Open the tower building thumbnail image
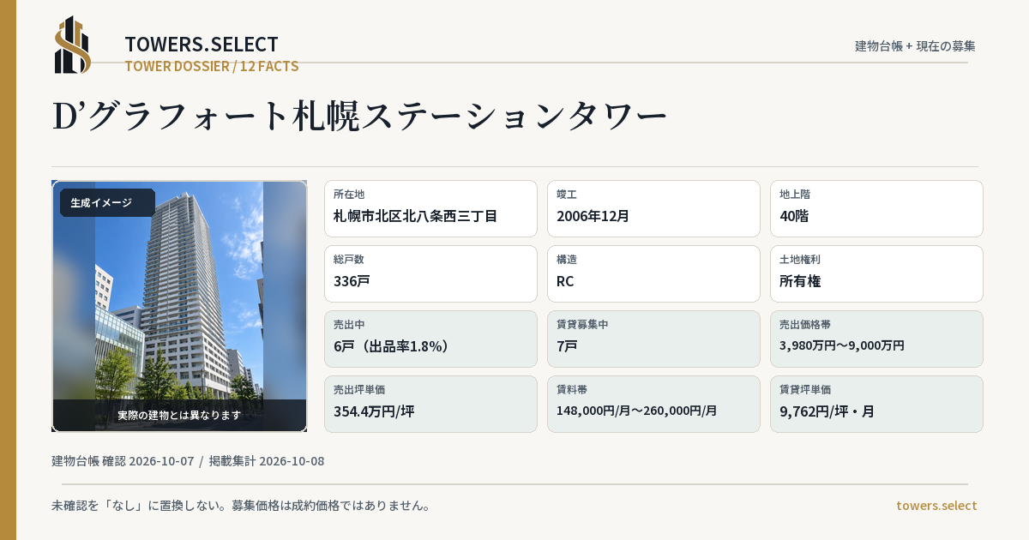 (x=179, y=306)
